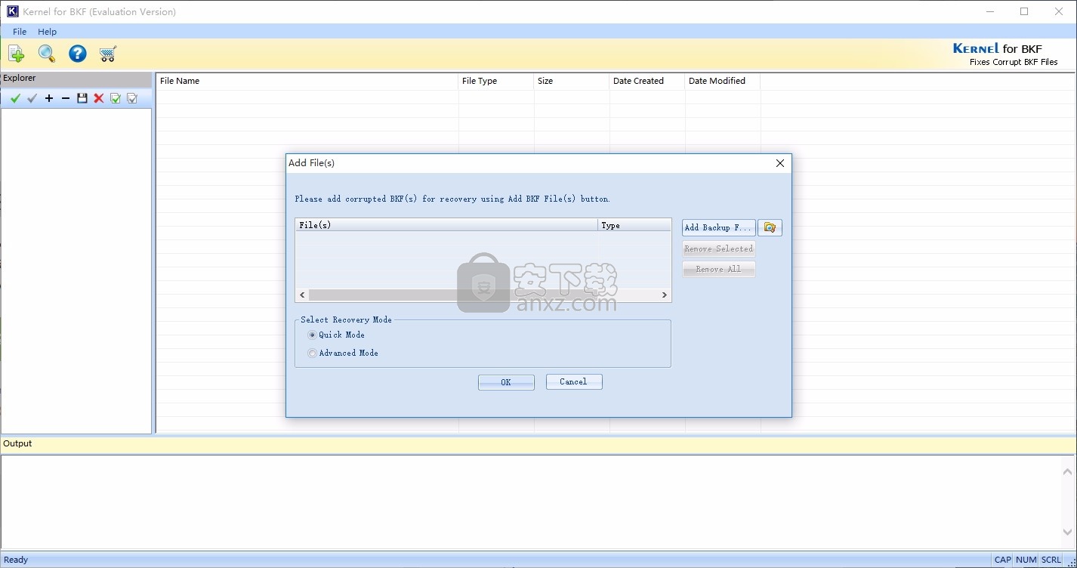The image size is (1077, 568).
Task: Click the Output pane scroll-up arrow
Action: pos(1069,471)
